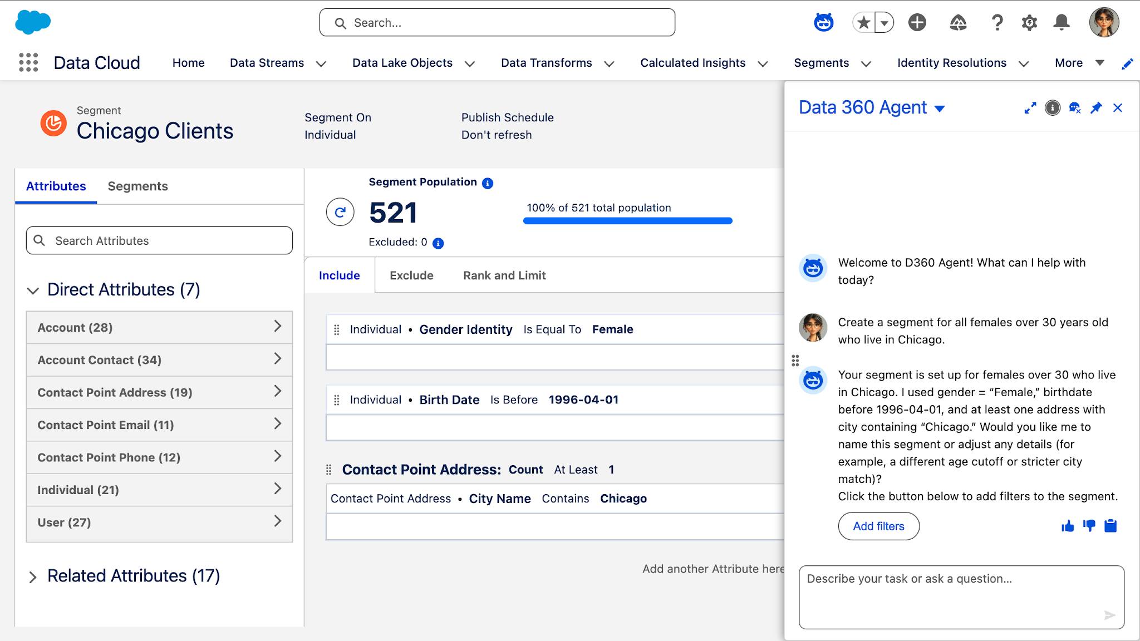Select the Include tab
This screenshot has width=1140, height=641.
point(340,275)
